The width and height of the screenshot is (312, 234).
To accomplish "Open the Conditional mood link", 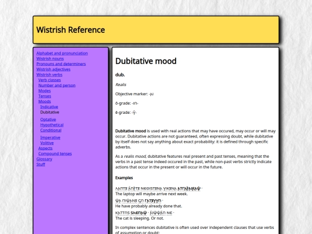I will 51,131.
